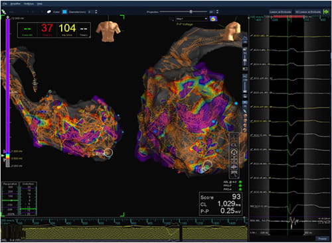Choose the first head orientation view icon
The image size is (332, 243).
[x=245, y=116]
